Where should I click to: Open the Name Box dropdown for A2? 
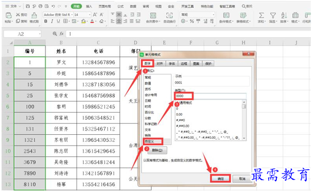[x=40, y=34]
